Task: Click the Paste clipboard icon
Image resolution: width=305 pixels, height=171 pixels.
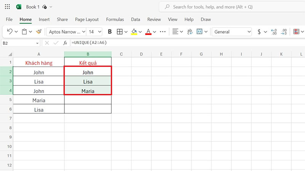Action: tap(24, 32)
